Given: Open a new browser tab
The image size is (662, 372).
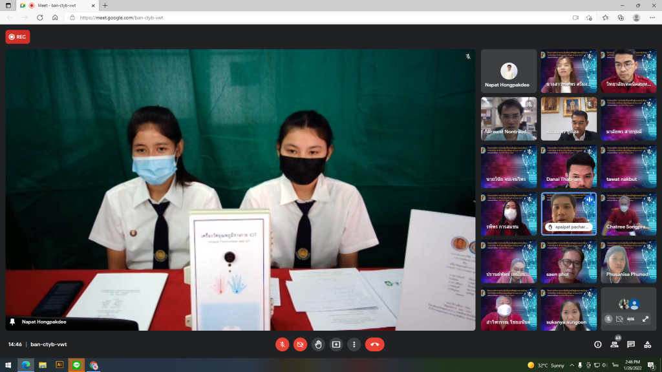Looking at the screenshot, I should [105, 5].
